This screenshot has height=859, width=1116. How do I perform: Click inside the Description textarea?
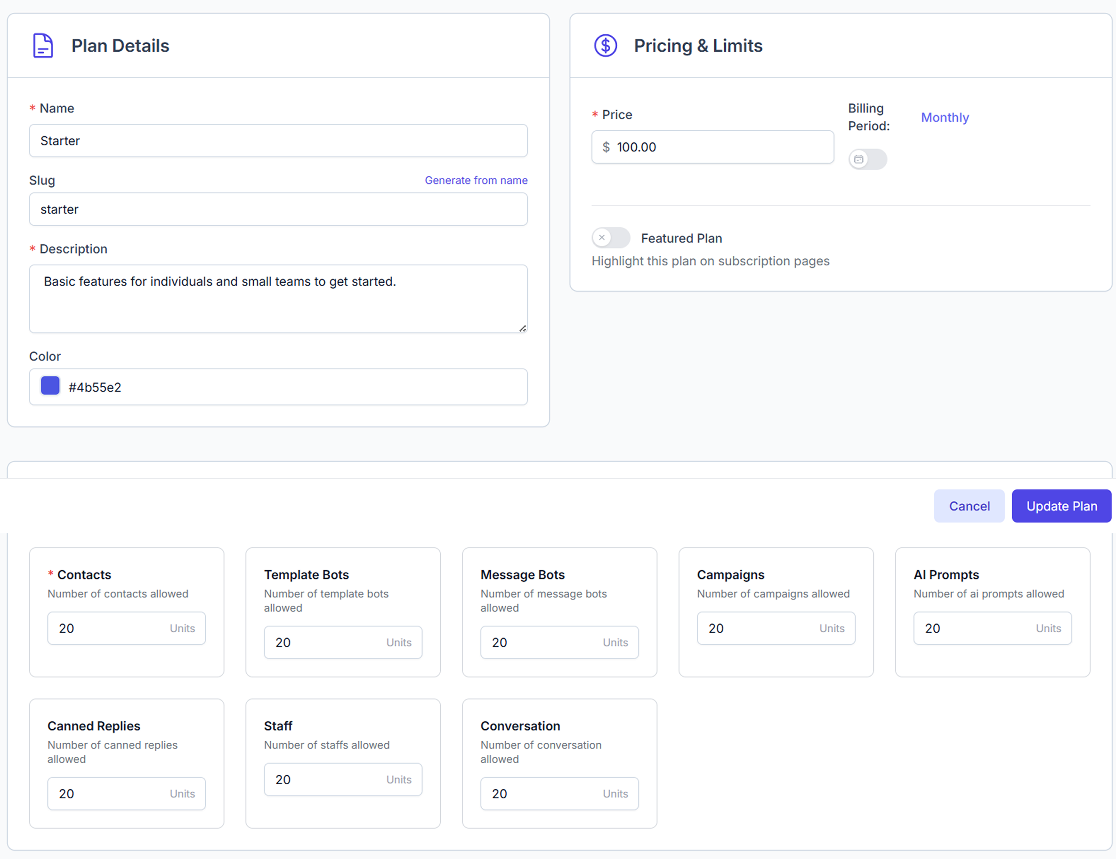(278, 299)
